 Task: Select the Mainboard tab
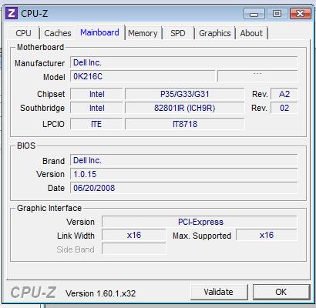tap(99, 32)
